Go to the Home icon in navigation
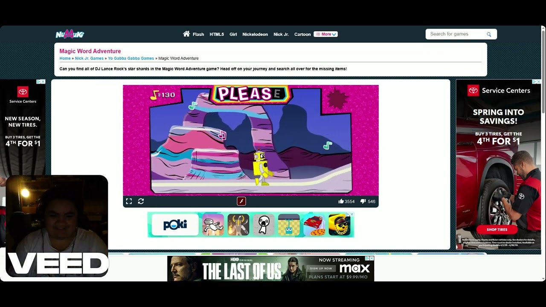 coord(186,34)
